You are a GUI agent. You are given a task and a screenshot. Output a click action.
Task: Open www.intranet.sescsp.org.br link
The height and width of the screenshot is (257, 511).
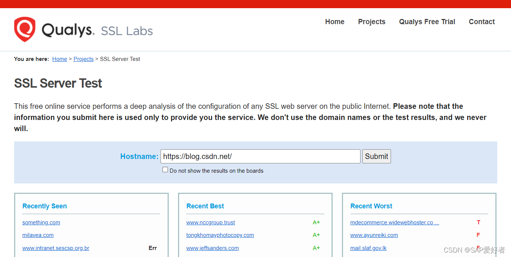[x=56, y=248]
